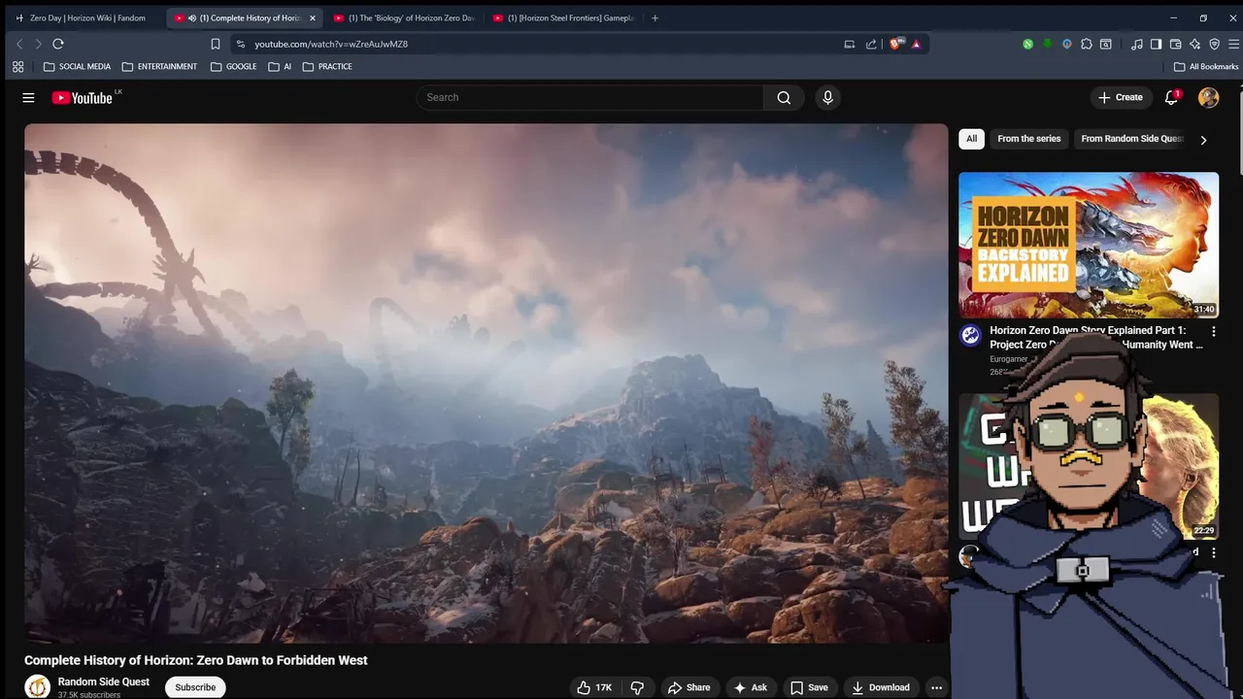Open Random Side Quest channel name link
The height and width of the screenshot is (699, 1243).
click(103, 682)
